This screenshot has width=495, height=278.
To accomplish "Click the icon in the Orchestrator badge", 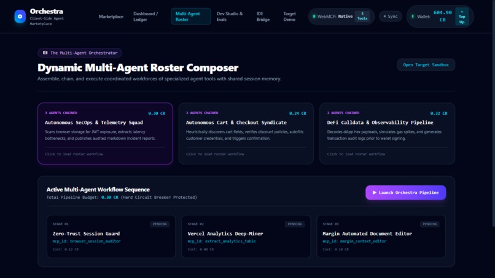I will point(45,53).
